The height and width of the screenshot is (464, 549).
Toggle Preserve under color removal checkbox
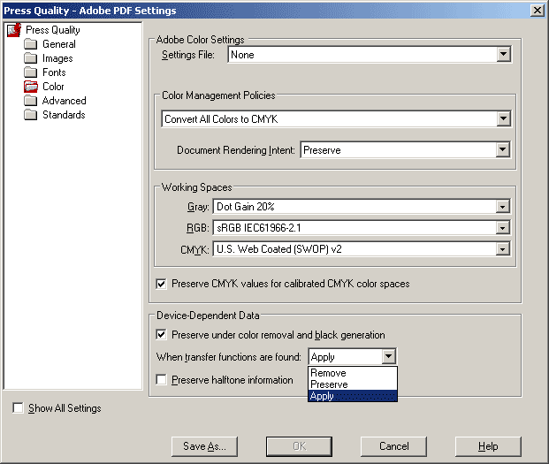[161, 335]
